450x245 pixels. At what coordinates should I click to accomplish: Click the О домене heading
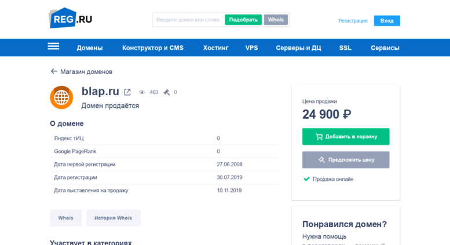coord(67,123)
